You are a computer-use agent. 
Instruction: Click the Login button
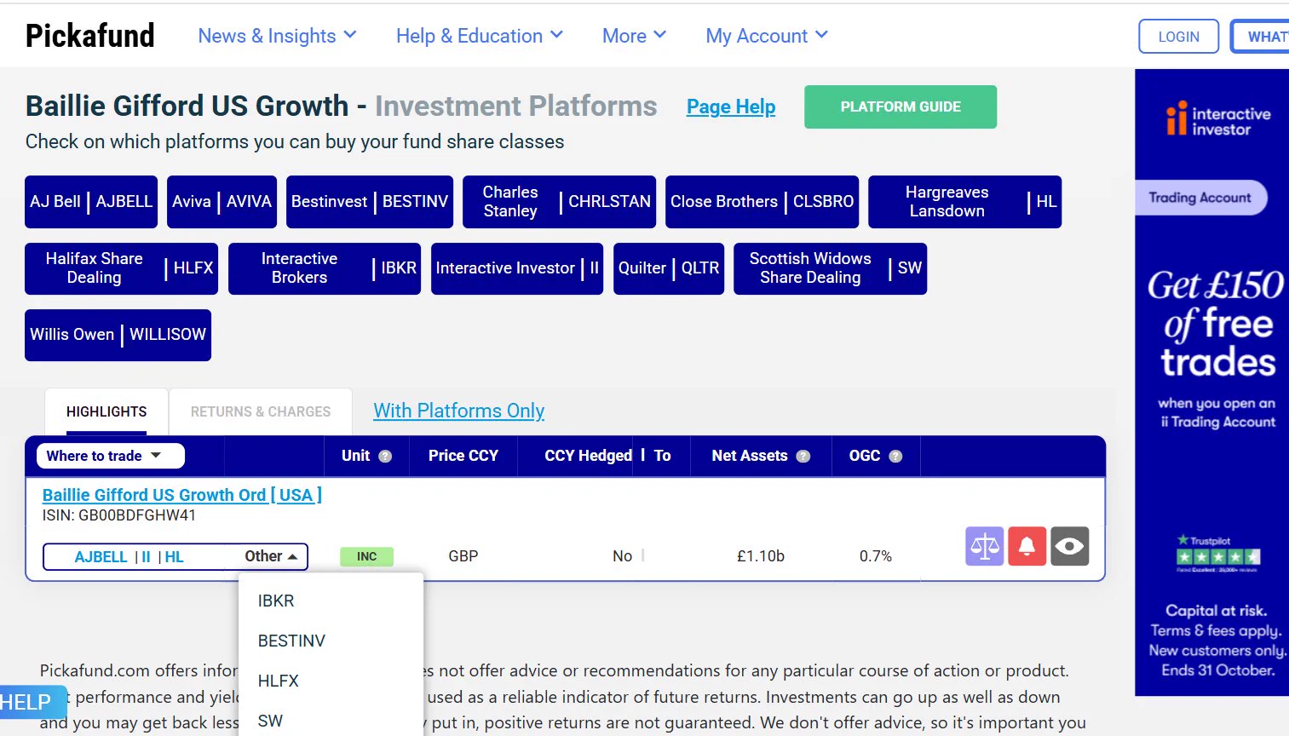[1179, 37]
